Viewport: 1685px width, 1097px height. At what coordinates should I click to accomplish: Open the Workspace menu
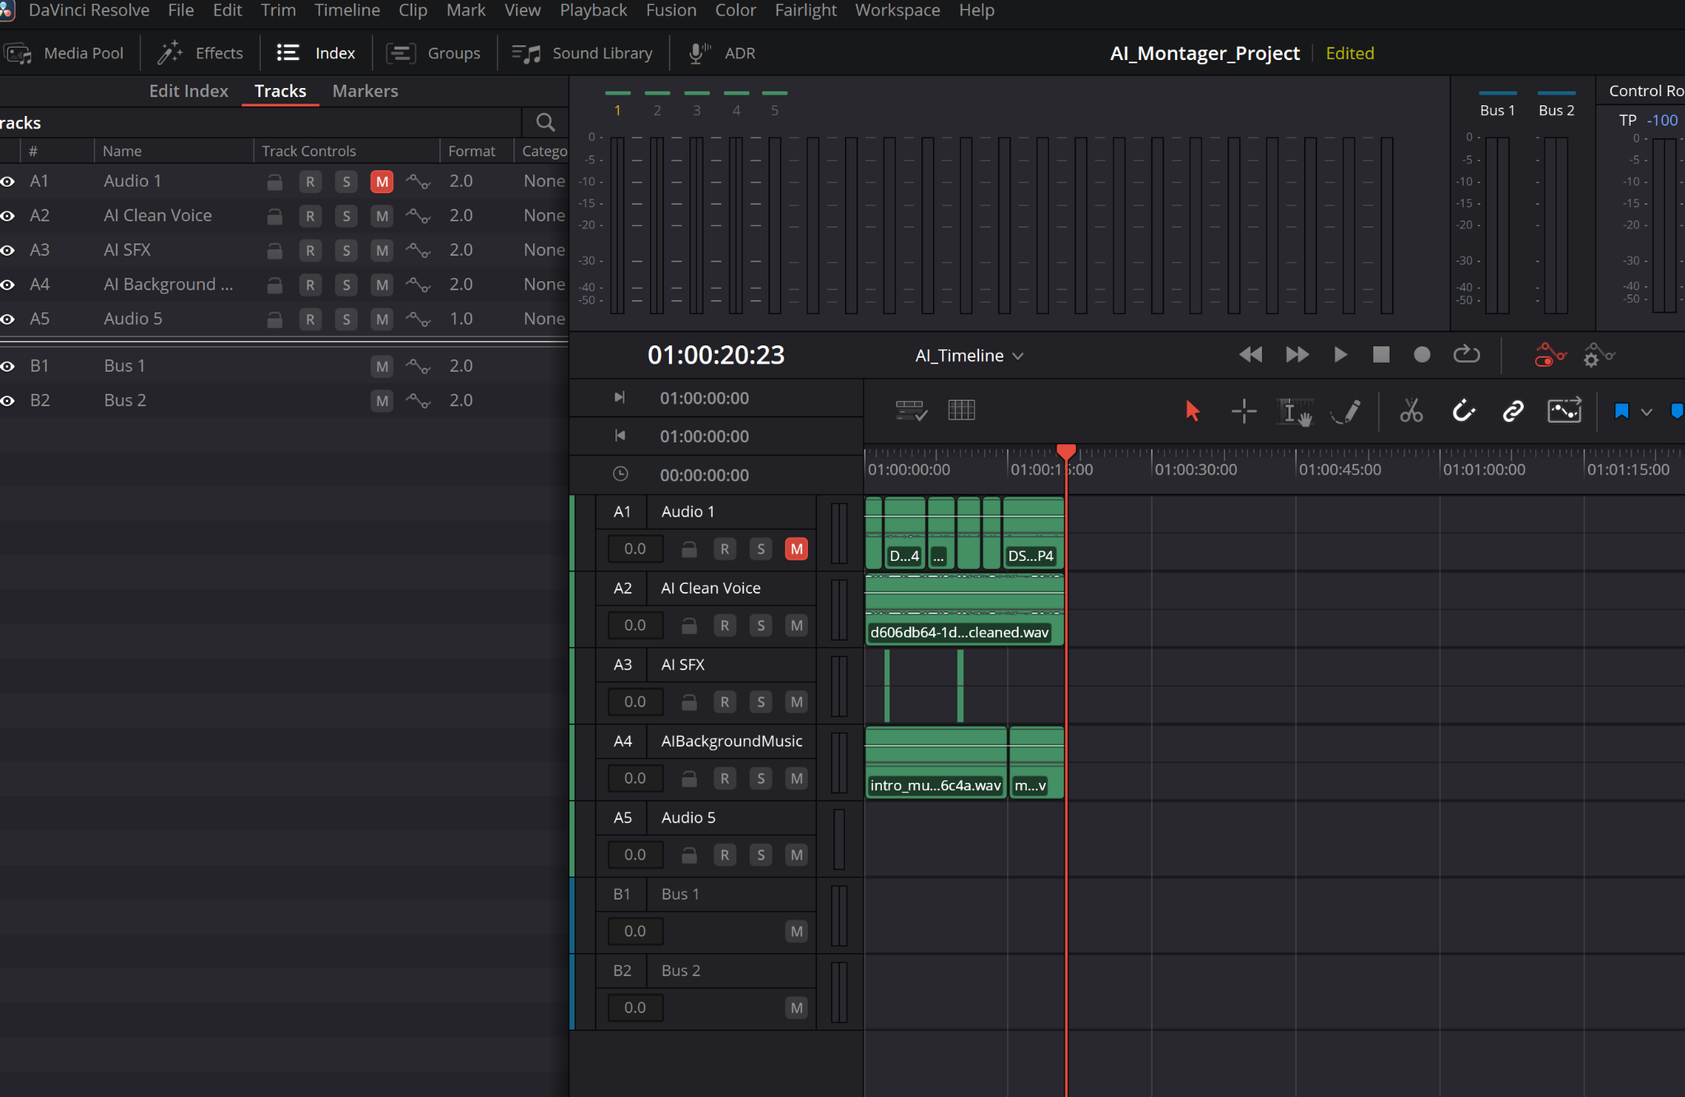coord(898,11)
